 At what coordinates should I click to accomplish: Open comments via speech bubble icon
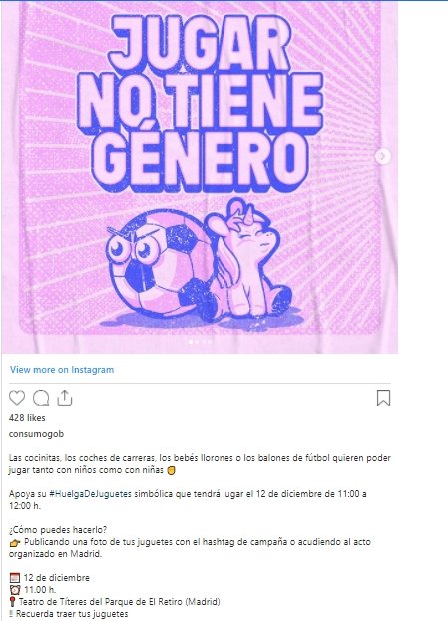click(41, 398)
